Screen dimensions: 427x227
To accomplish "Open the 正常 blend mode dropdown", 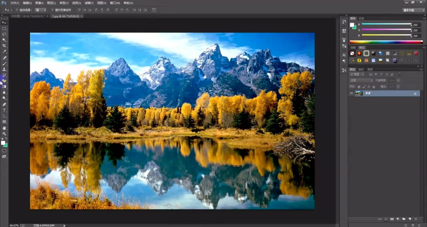I will coord(361,81).
